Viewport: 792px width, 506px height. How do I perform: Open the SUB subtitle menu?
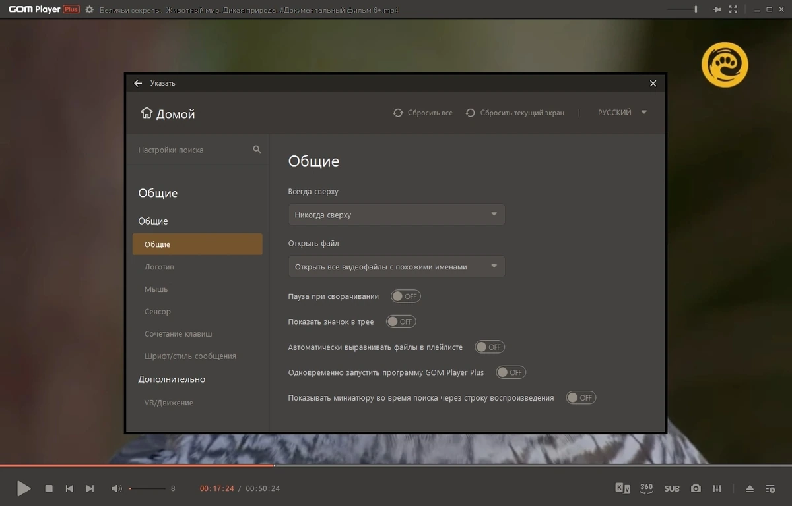point(672,488)
